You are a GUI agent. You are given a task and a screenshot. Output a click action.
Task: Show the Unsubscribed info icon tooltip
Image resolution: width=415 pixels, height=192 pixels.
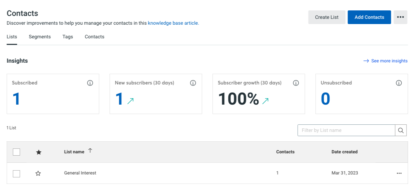(x=399, y=83)
